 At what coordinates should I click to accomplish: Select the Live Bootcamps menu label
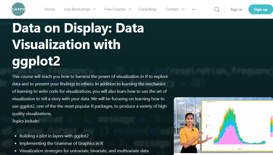77,9
